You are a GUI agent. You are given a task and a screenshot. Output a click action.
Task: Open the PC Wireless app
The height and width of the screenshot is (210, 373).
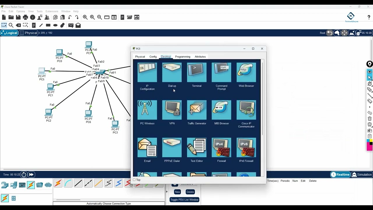coord(147,113)
